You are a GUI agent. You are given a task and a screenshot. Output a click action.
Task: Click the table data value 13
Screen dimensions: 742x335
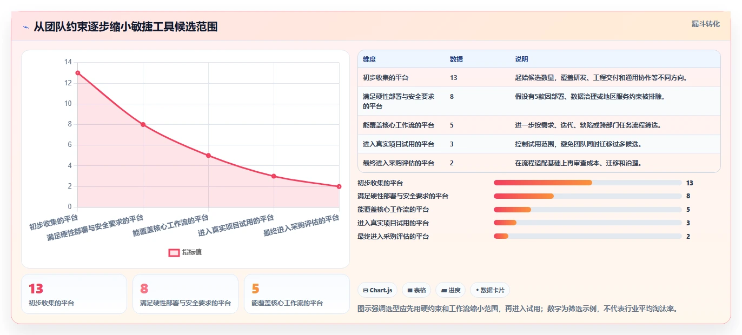(x=454, y=78)
